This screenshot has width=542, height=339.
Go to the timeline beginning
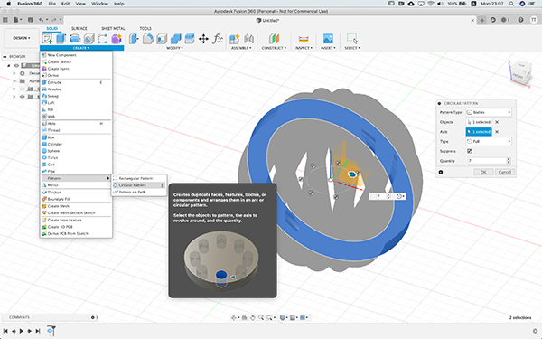click(x=5, y=331)
